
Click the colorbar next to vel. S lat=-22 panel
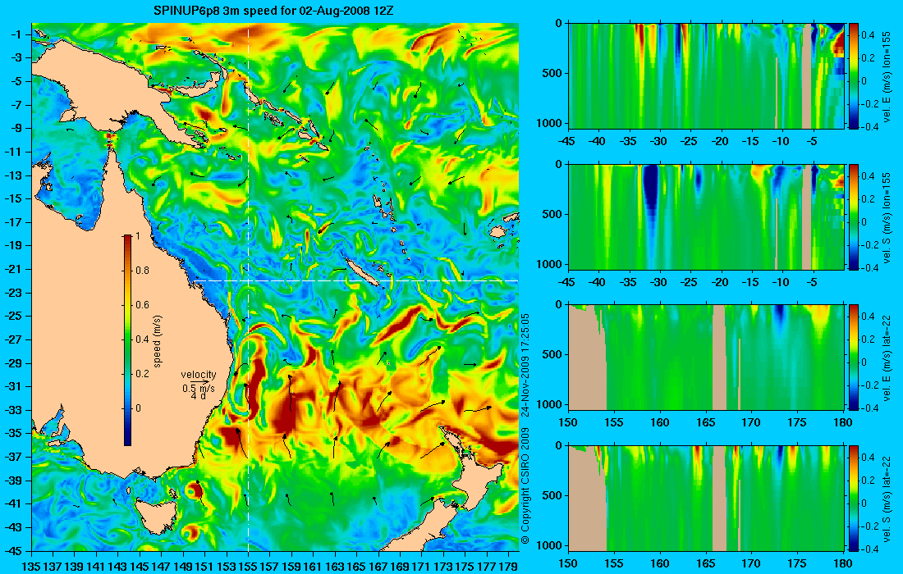(x=853, y=498)
